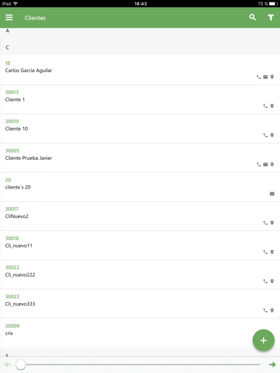The width and height of the screenshot is (280, 373).
Task: Send email to Cliente Prueba Javier
Action: [x=266, y=164]
